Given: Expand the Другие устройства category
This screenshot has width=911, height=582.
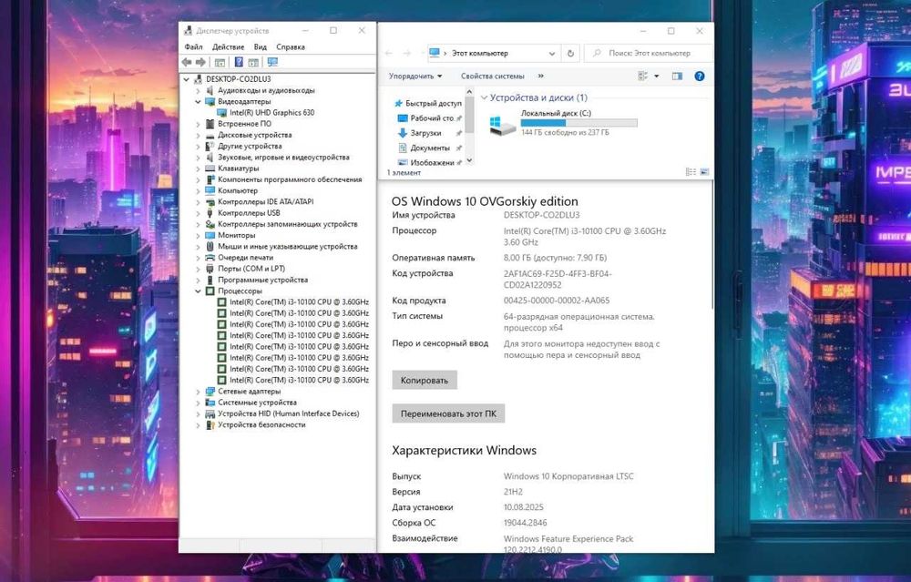Looking at the screenshot, I should [198, 147].
